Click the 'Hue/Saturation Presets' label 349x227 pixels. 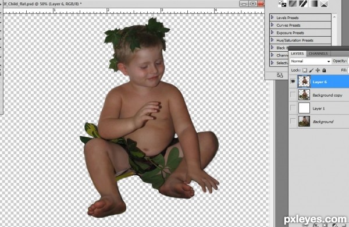pyautogui.click(x=295, y=40)
